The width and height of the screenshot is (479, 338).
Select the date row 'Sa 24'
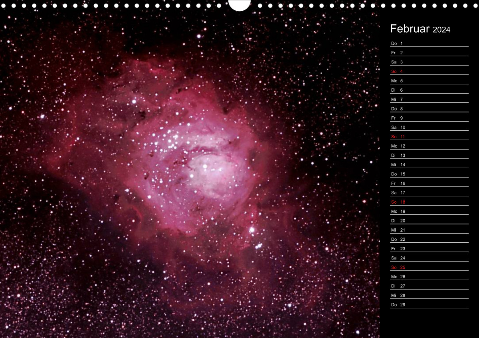tap(429, 257)
